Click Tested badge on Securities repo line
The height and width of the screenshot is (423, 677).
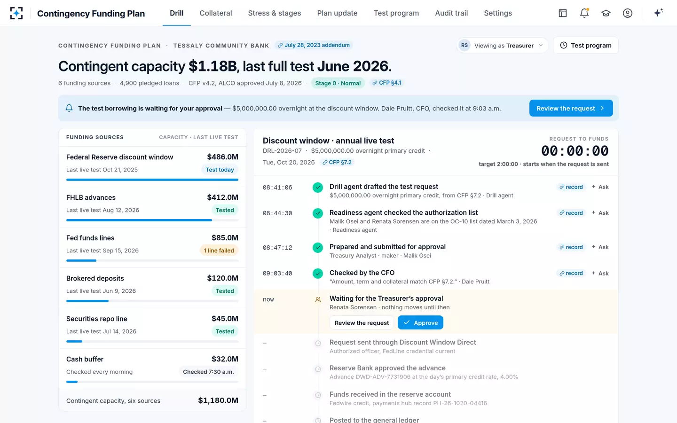tap(225, 331)
